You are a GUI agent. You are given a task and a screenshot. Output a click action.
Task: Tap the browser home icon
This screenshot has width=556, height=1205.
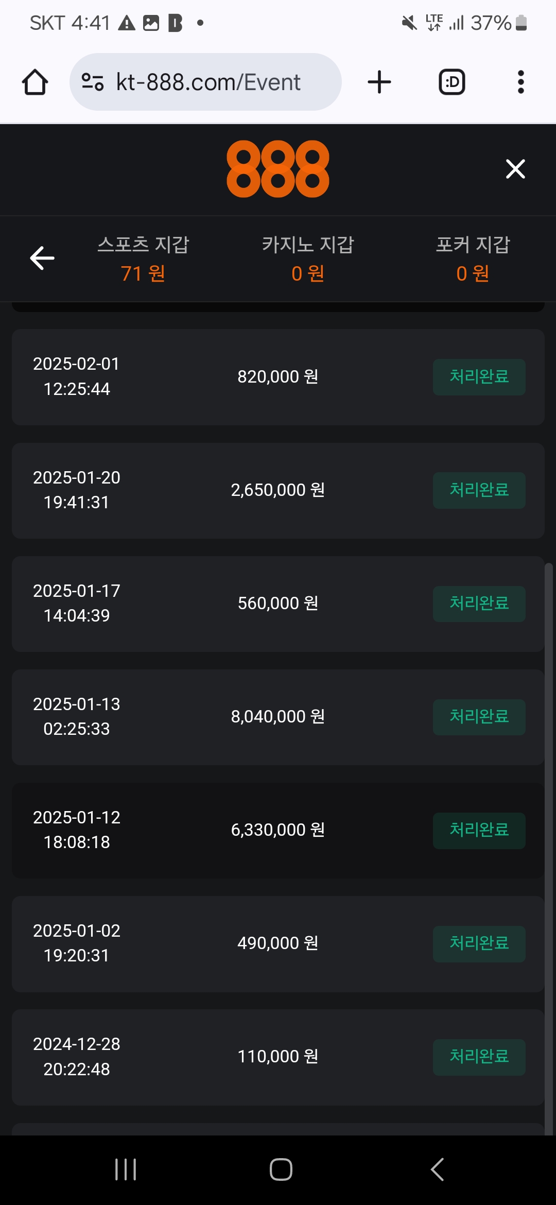[x=35, y=82]
